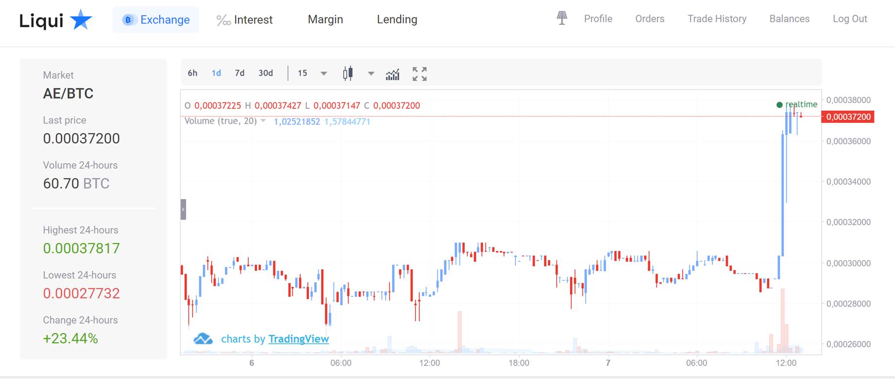Click the Liqui star logo
The width and height of the screenshot is (895, 387).
(x=81, y=20)
